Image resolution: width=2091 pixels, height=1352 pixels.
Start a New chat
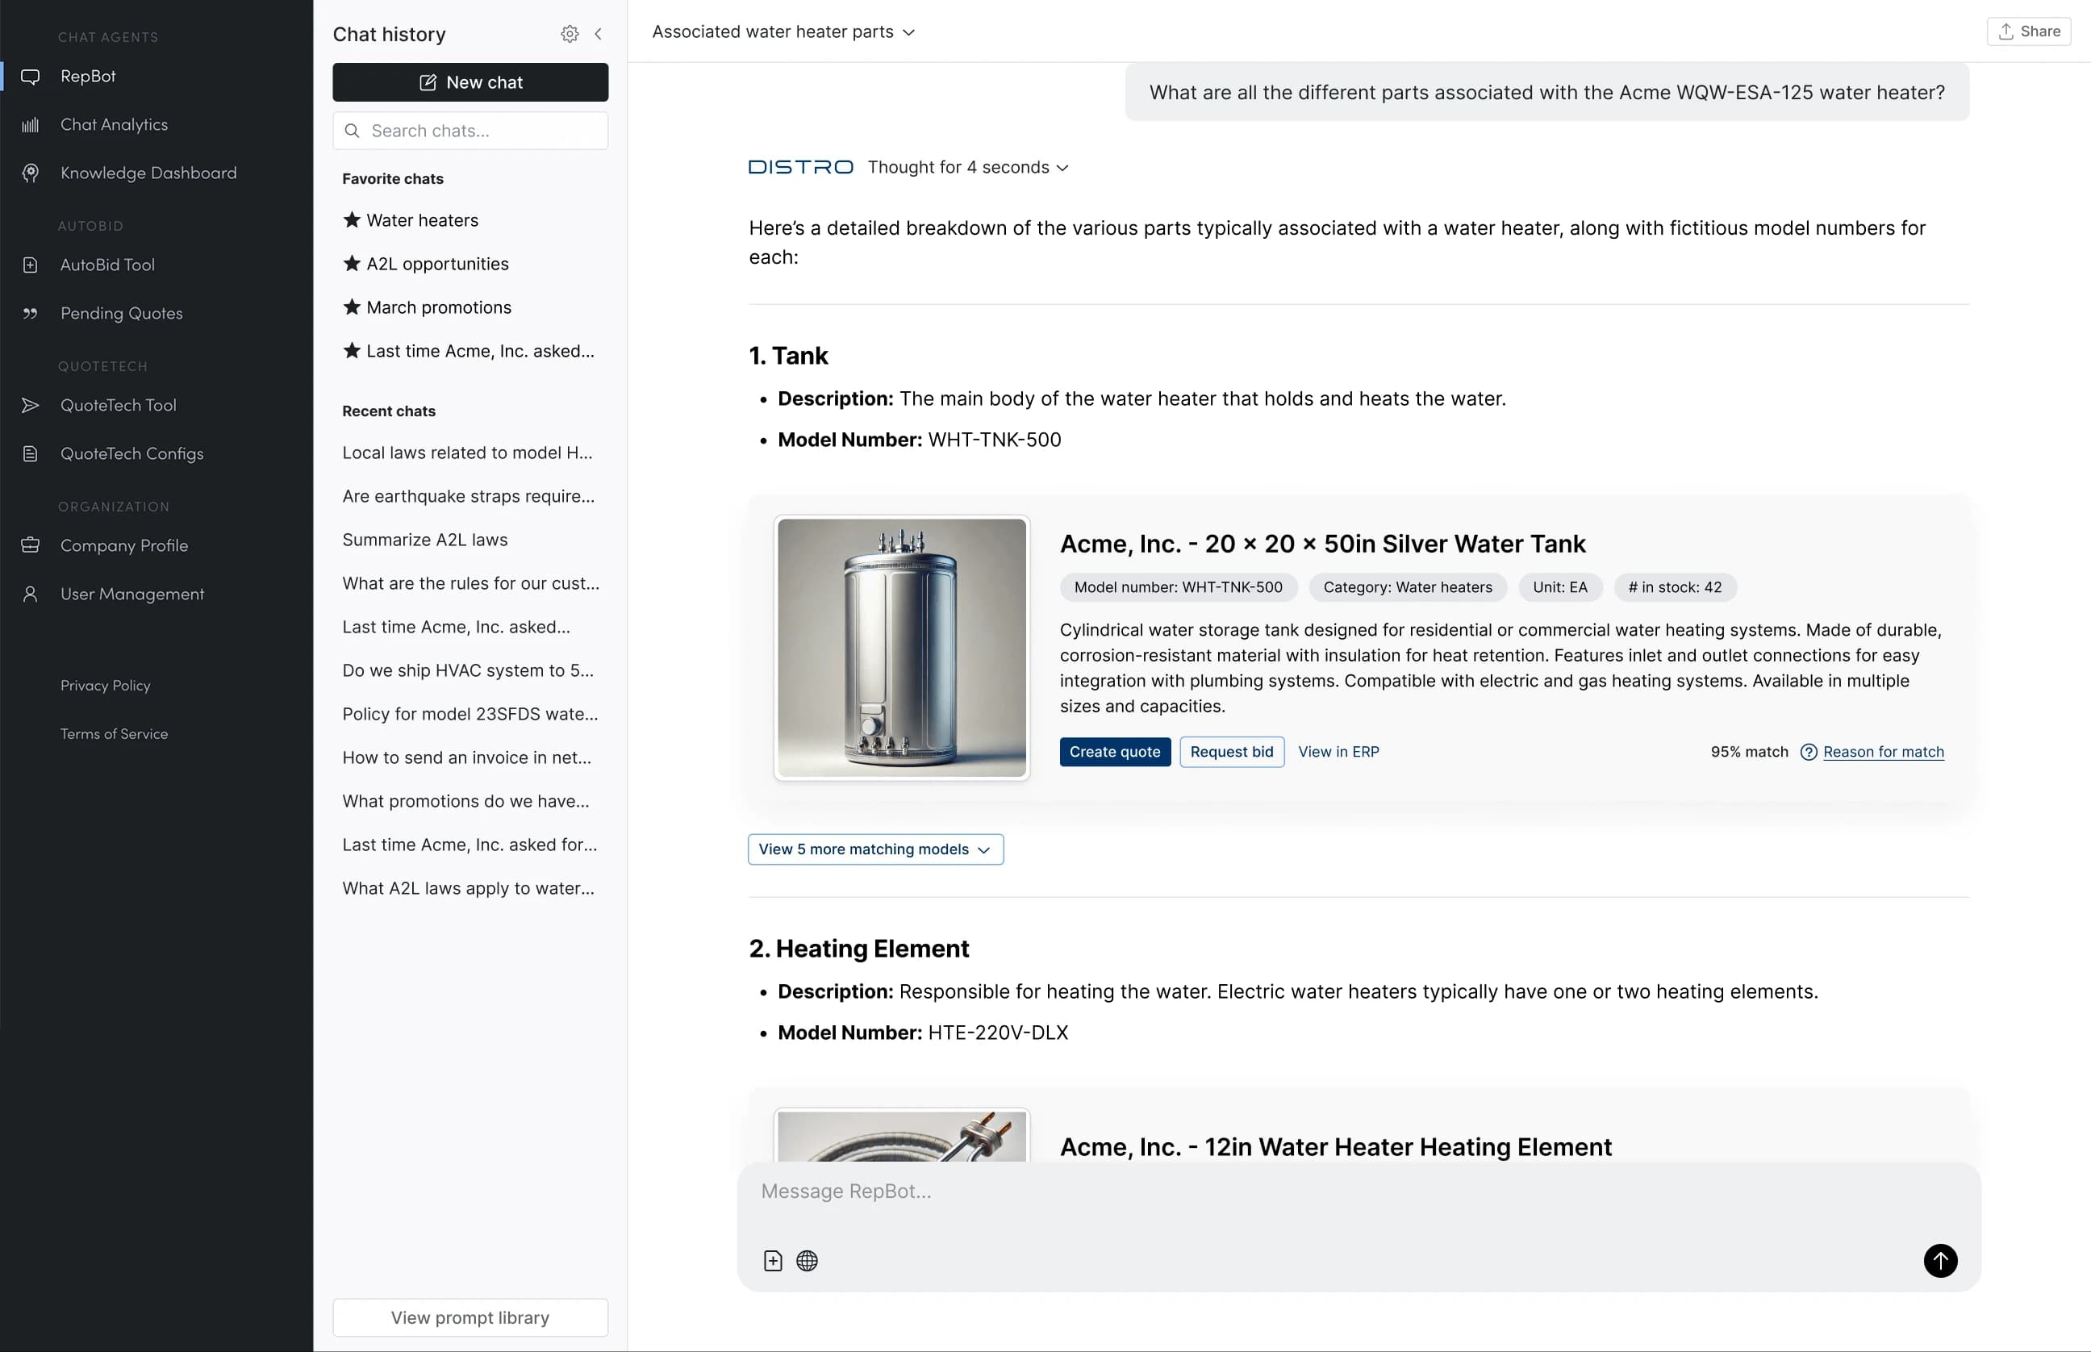470,81
